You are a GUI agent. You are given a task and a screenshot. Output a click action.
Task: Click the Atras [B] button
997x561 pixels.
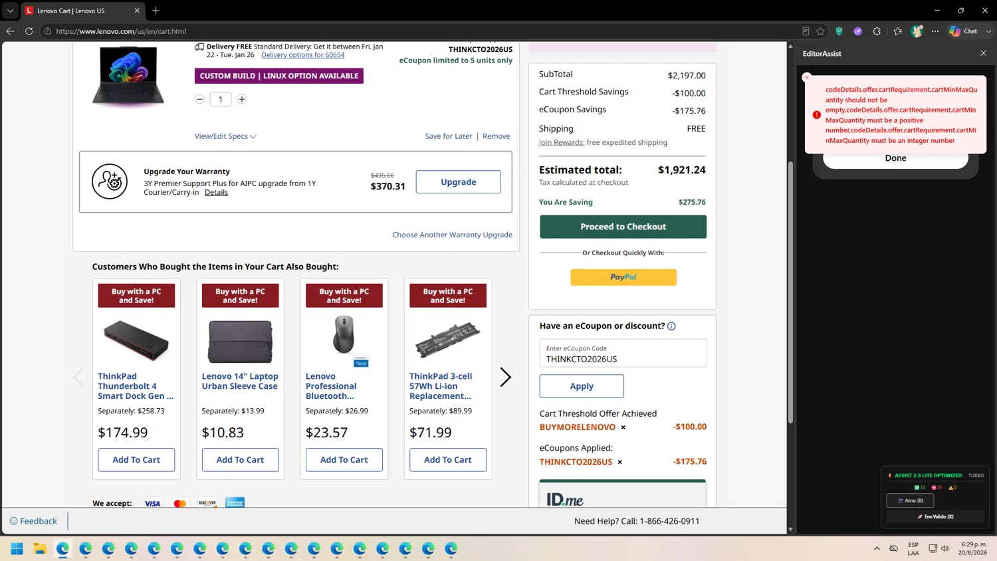[x=910, y=501]
